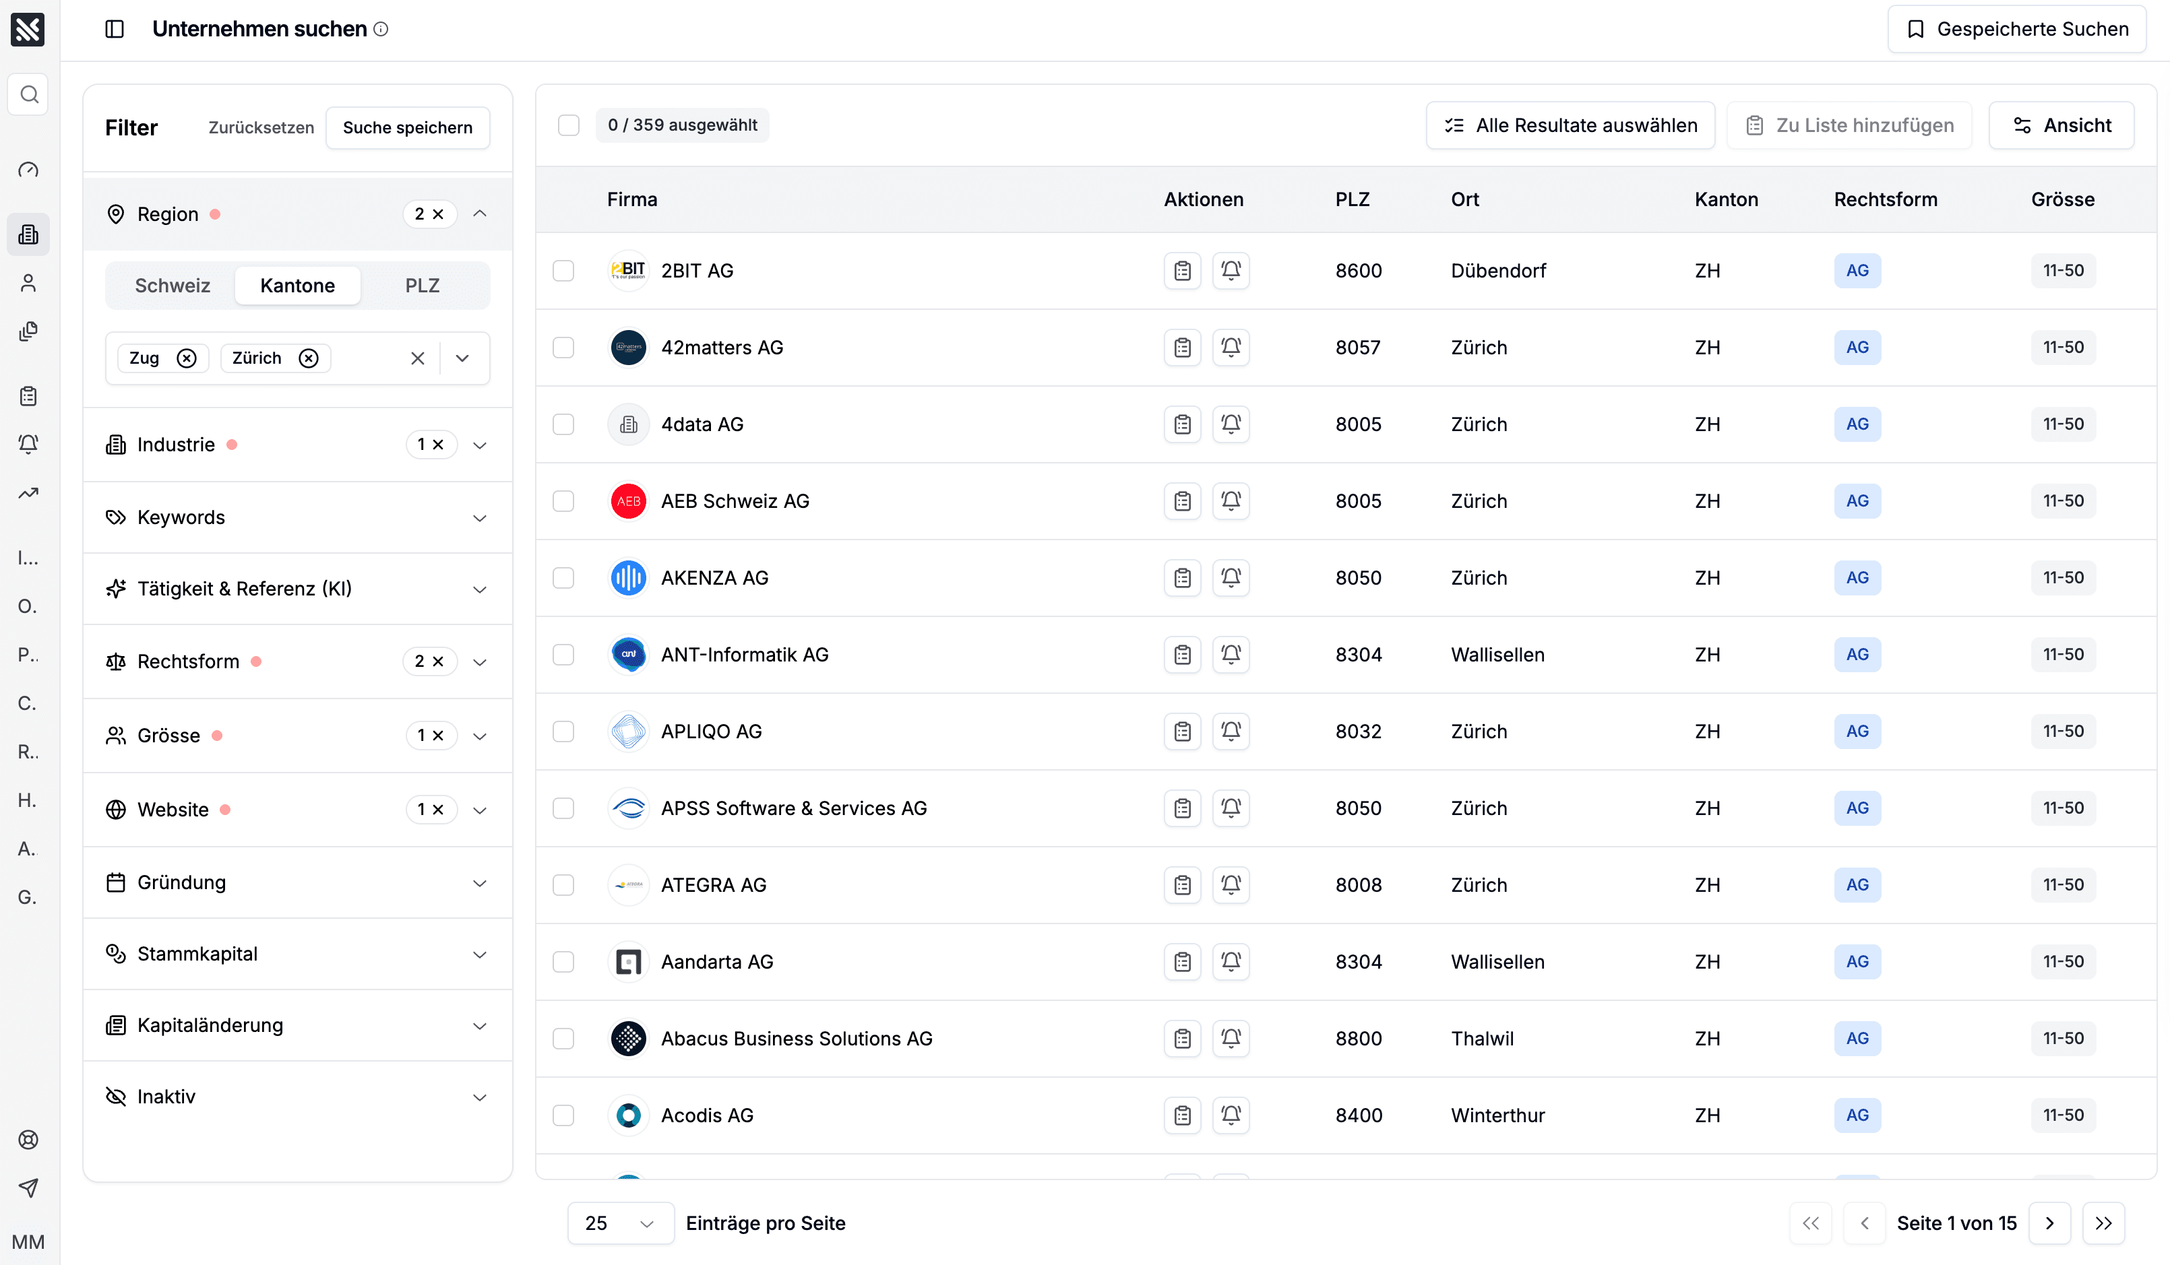This screenshot has width=2170, height=1265.
Task: Open the entries per page dropdown
Action: coord(620,1223)
